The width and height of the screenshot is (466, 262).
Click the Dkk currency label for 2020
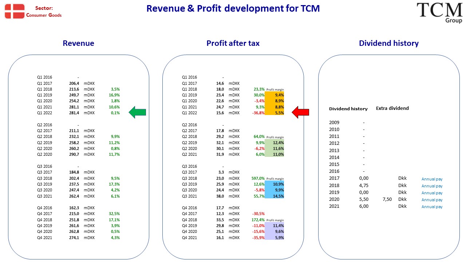pyautogui.click(x=402, y=199)
